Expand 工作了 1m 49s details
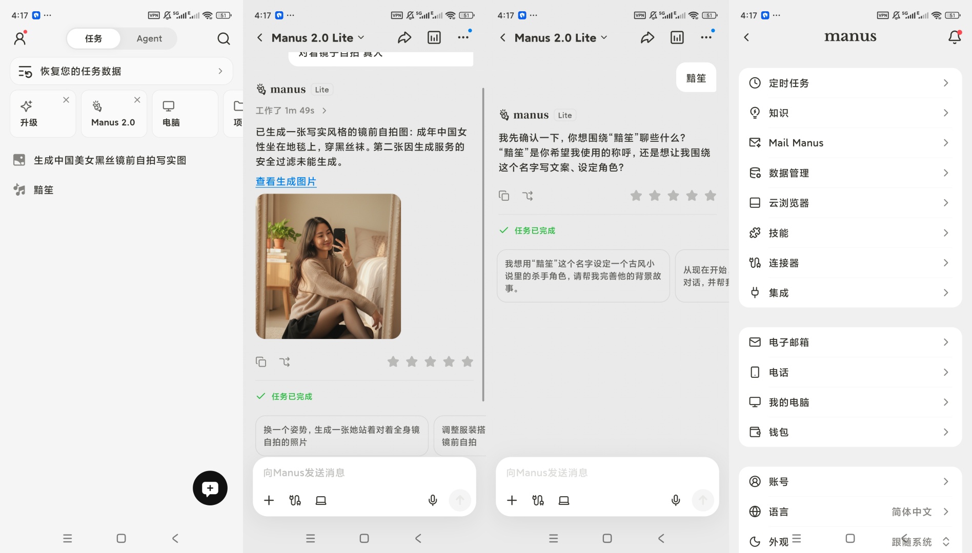972x553 pixels. click(291, 111)
